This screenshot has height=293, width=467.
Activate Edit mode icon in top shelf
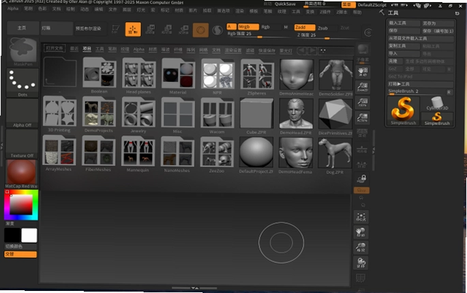click(x=115, y=29)
